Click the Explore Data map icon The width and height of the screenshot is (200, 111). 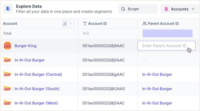coord(8,9)
